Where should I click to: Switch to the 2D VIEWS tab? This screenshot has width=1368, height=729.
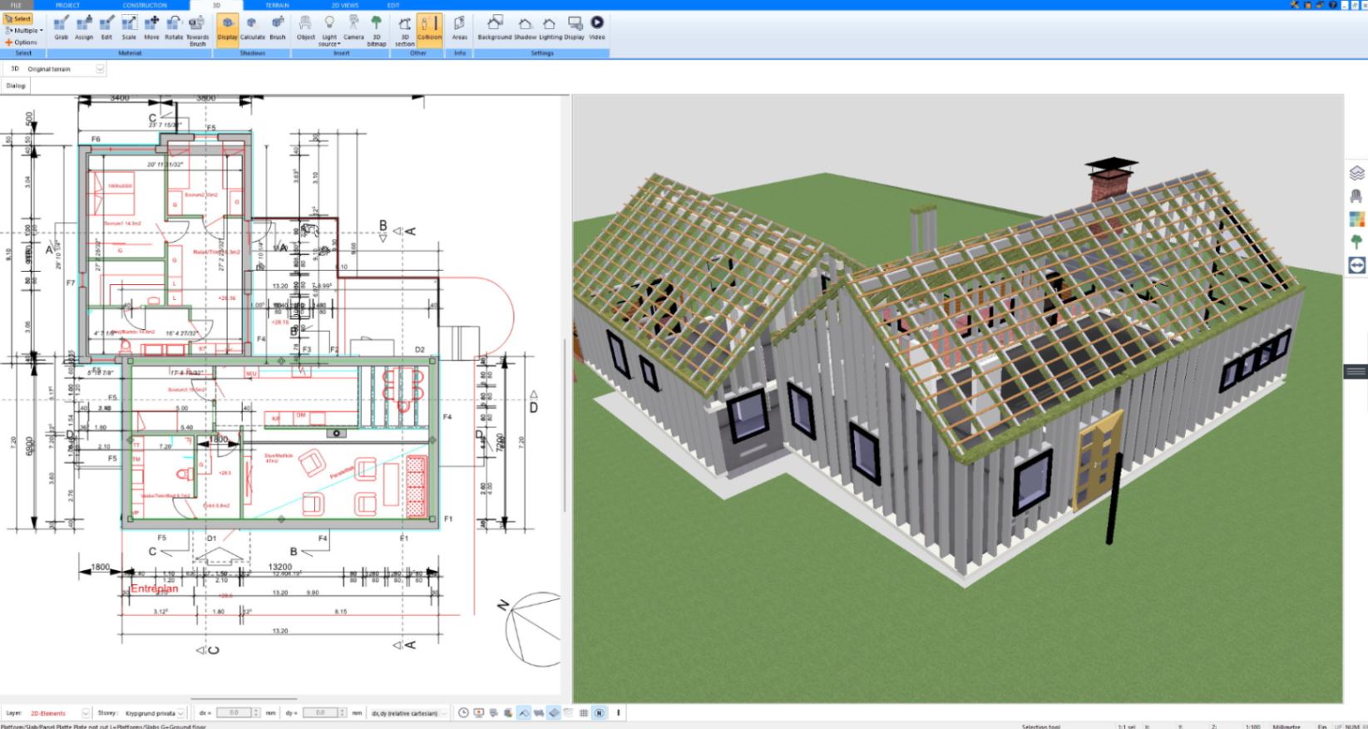344,5
